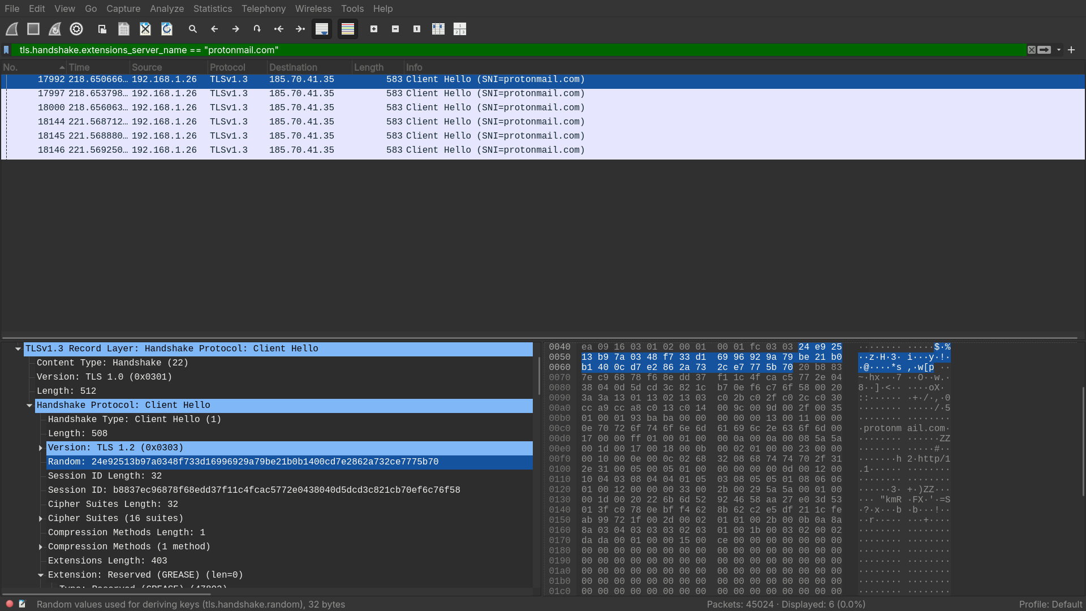Click the close capture file icon
This screenshot has width=1086, height=611.
click(145, 29)
